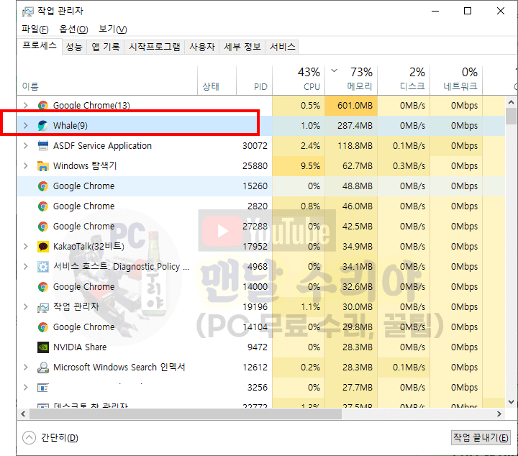Expand the unnamed PID 3256 row
The width and height of the screenshot is (518, 456).
tap(26, 388)
